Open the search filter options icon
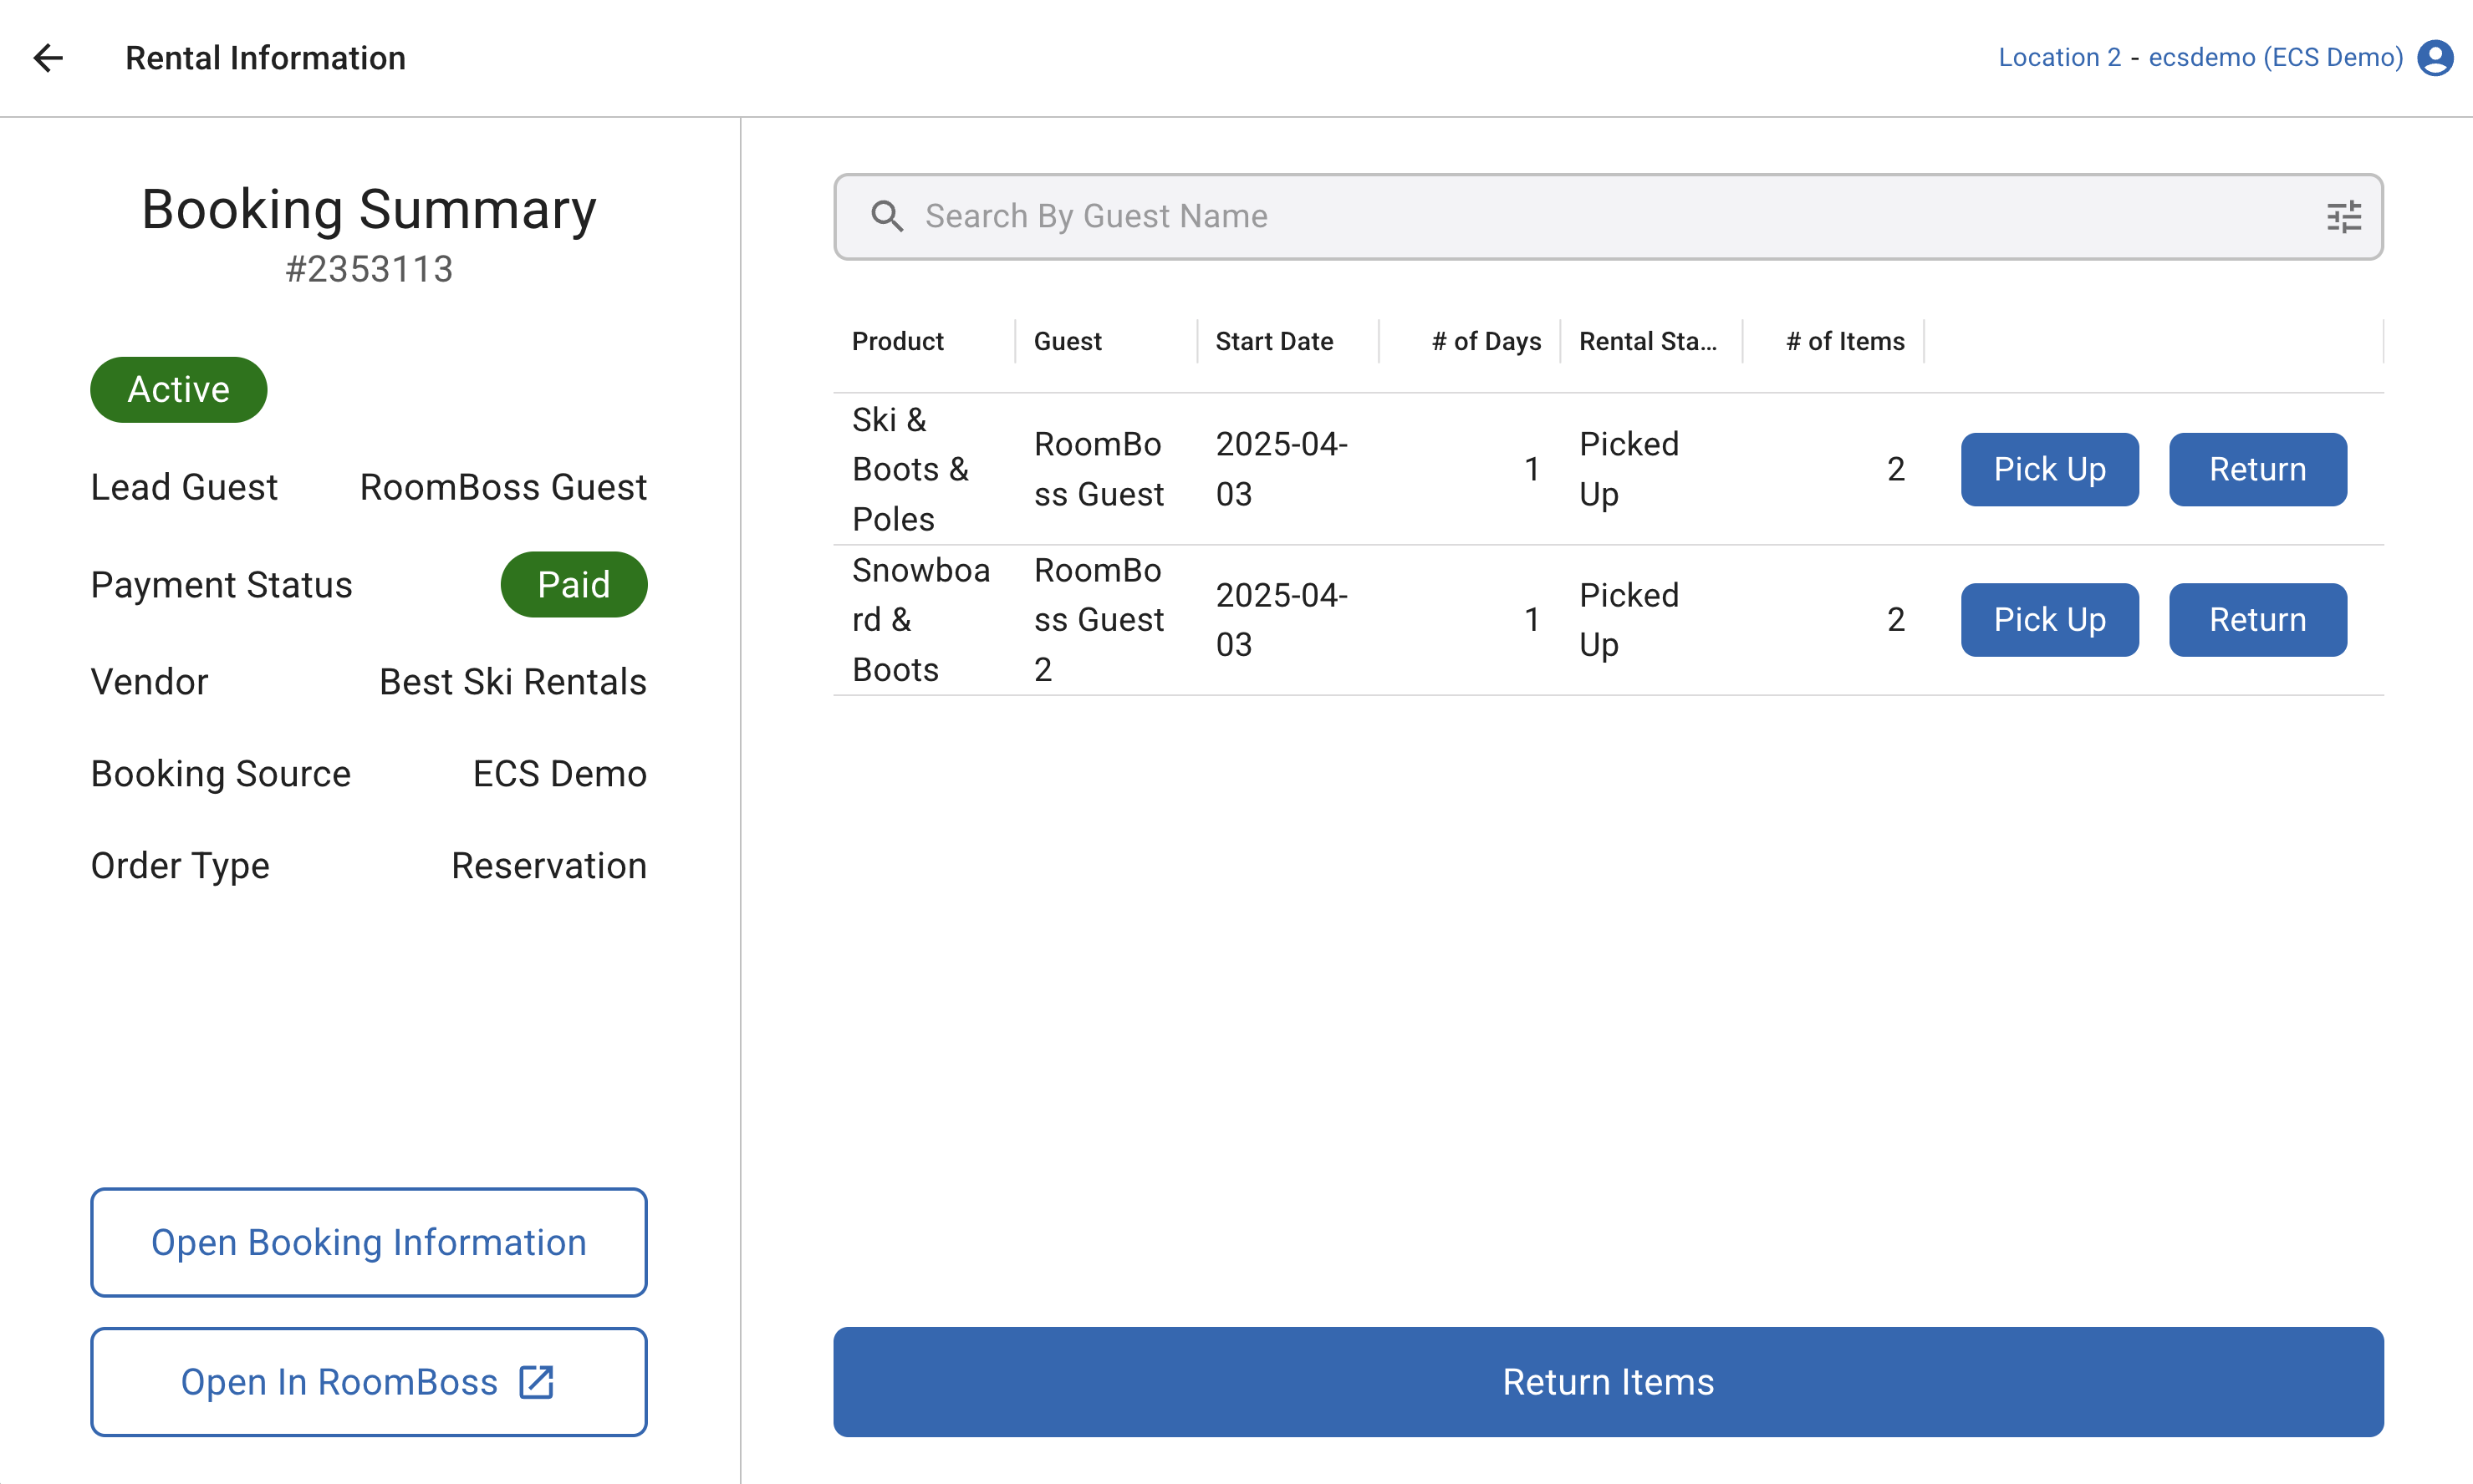 point(2343,217)
